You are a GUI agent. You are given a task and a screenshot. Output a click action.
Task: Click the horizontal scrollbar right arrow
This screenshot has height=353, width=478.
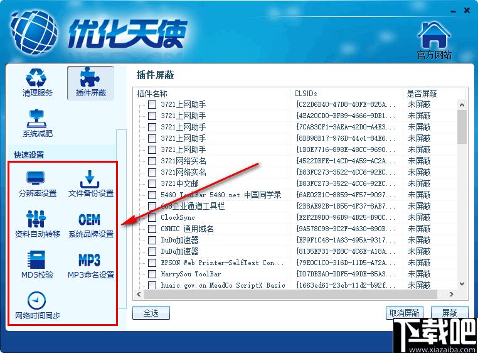coord(452,295)
